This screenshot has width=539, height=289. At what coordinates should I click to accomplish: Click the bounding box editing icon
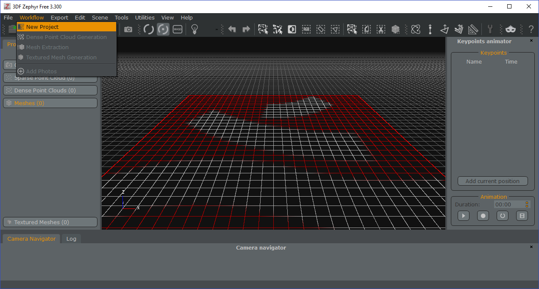(x=396, y=29)
